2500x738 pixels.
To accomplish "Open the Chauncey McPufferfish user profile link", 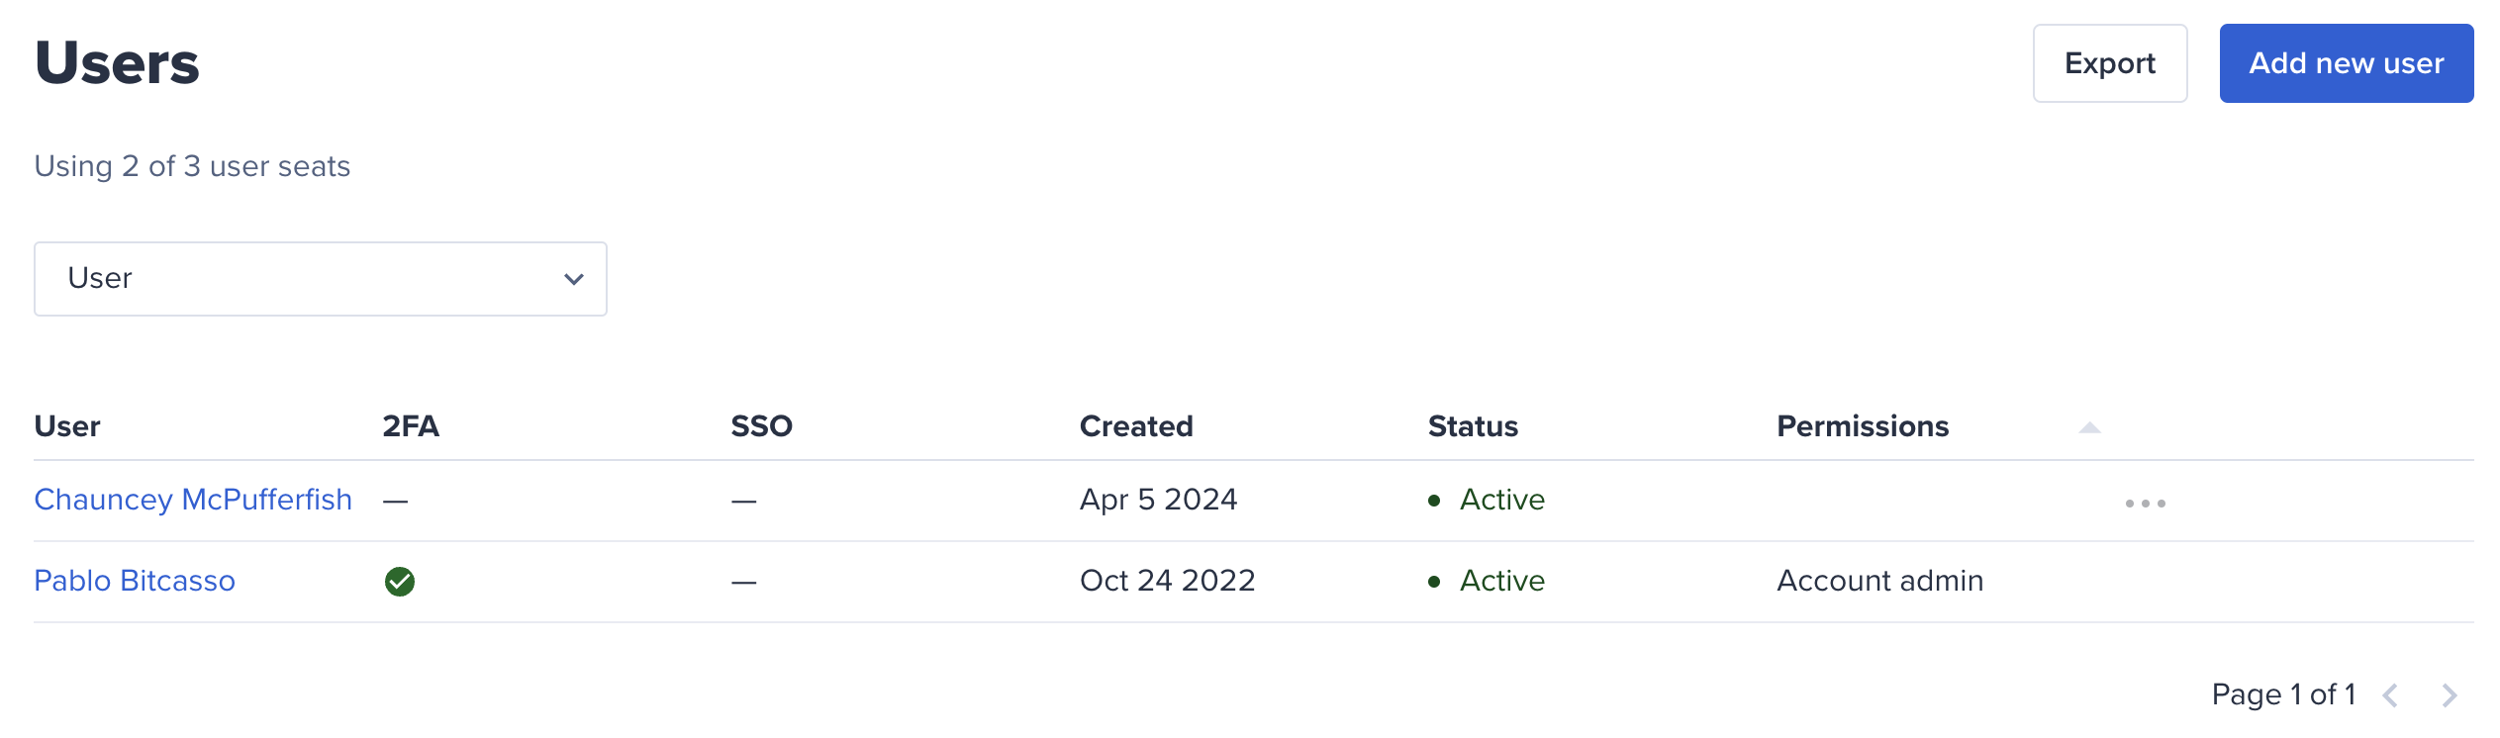I will coord(193,500).
